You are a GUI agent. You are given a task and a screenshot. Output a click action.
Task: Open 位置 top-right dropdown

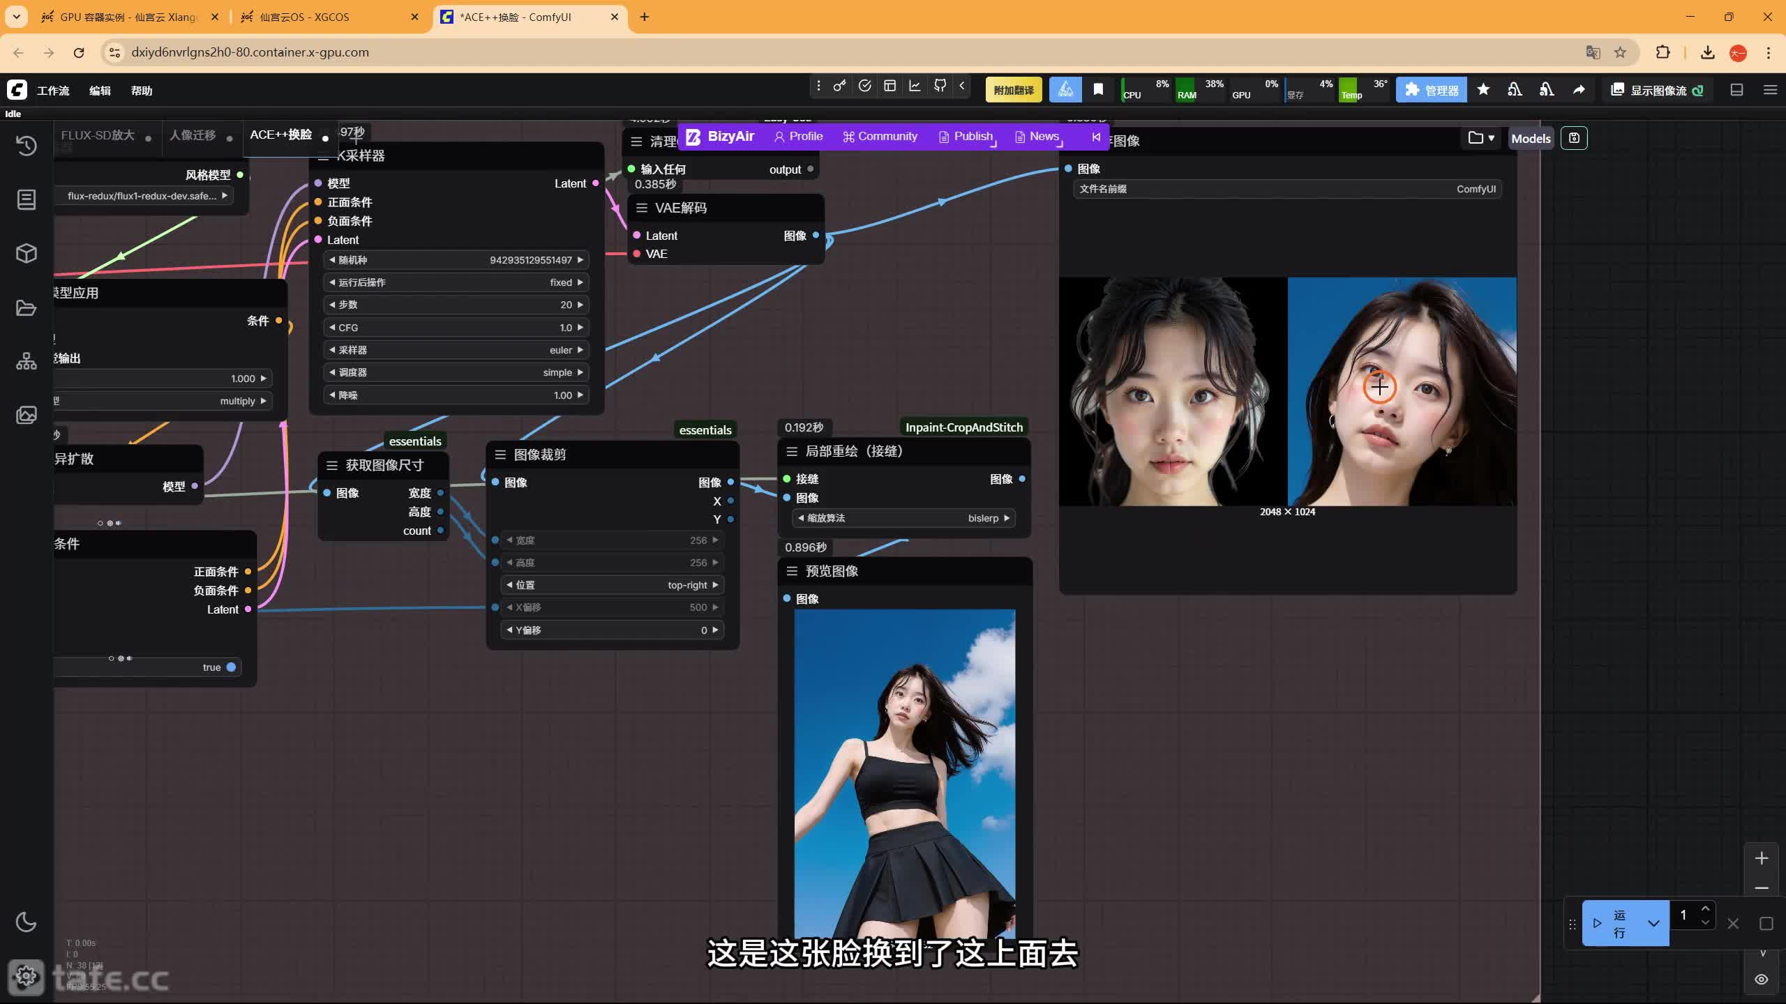pos(612,585)
